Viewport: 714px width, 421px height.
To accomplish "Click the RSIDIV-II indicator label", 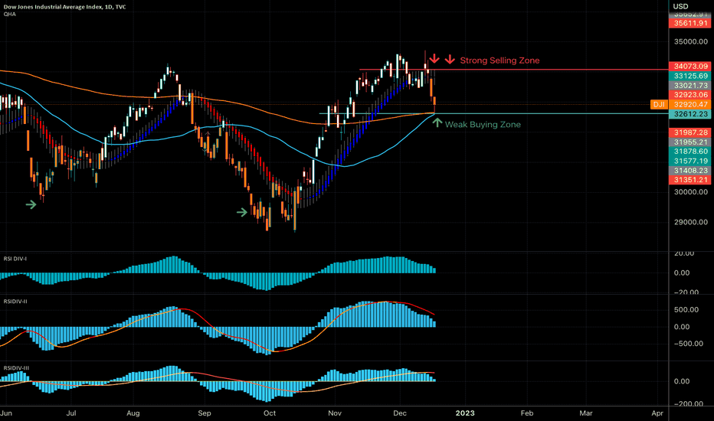I will (x=15, y=302).
